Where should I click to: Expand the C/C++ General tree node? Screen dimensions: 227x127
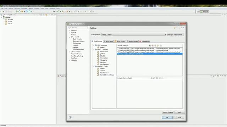click(x=70, y=52)
